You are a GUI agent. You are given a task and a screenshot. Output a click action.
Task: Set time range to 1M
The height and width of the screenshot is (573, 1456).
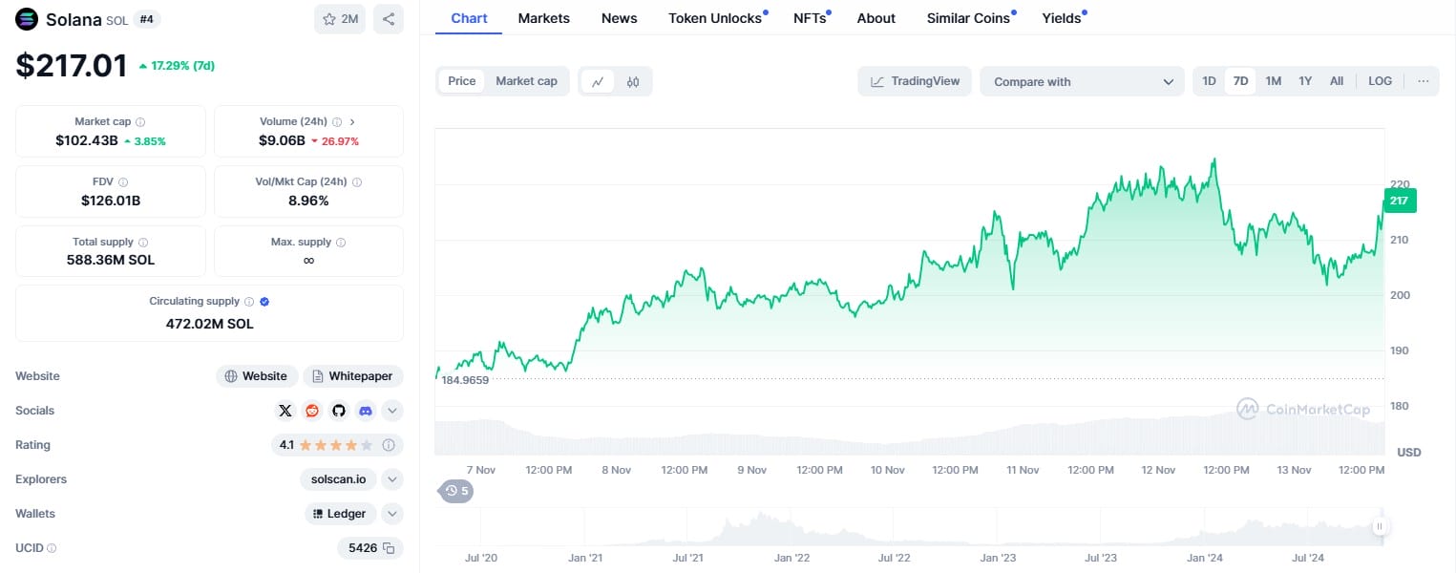(1274, 81)
